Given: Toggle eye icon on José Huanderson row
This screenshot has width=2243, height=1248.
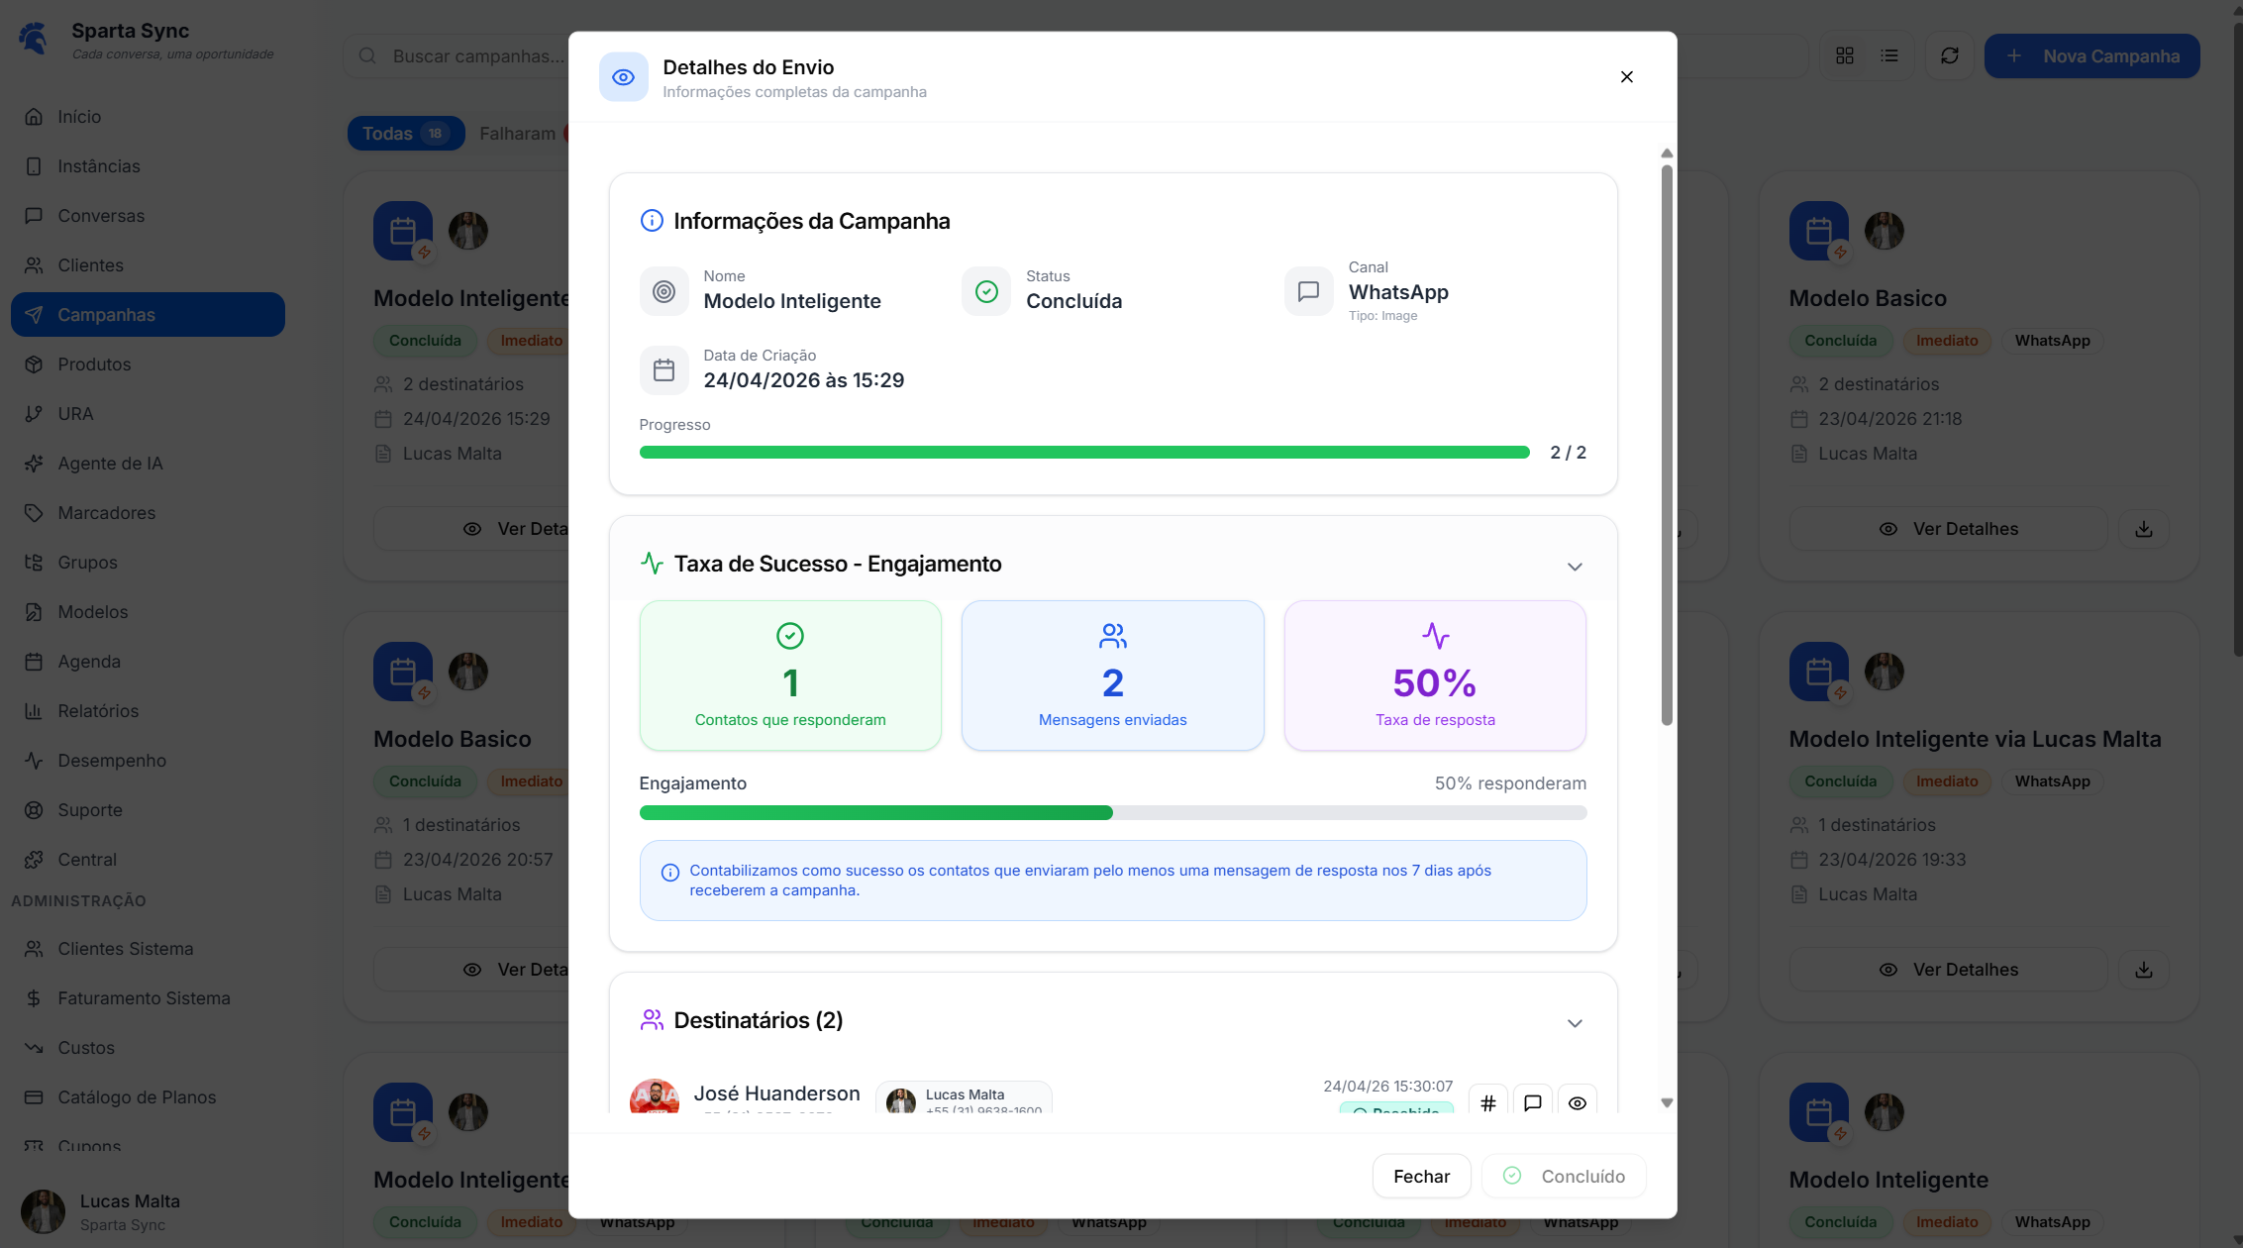Looking at the screenshot, I should pyautogui.click(x=1577, y=1102).
